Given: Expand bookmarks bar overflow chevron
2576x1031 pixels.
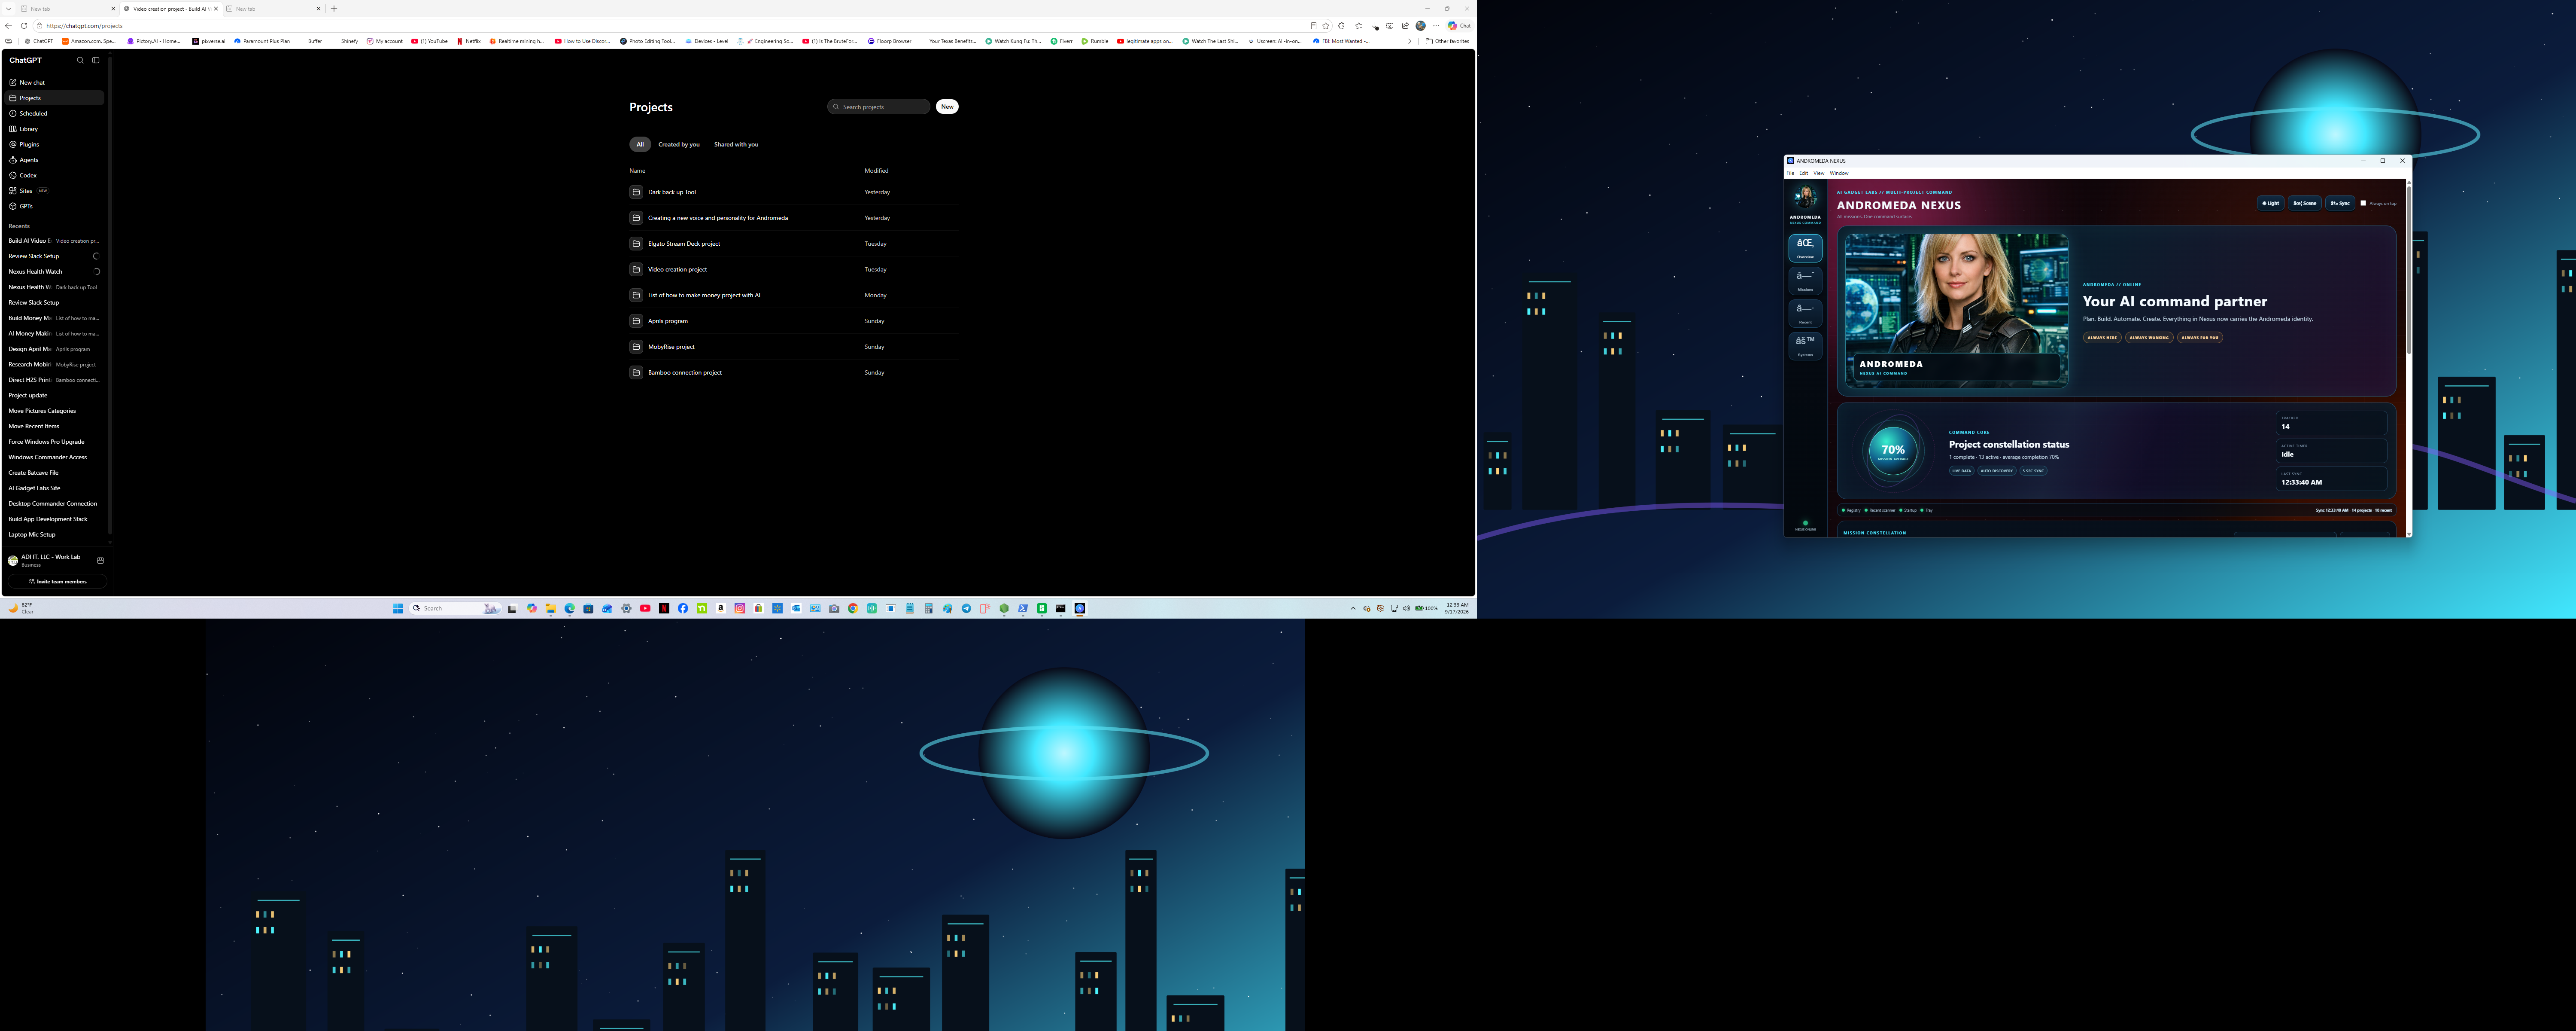Looking at the screenshot, I should tap(1409, 41).
